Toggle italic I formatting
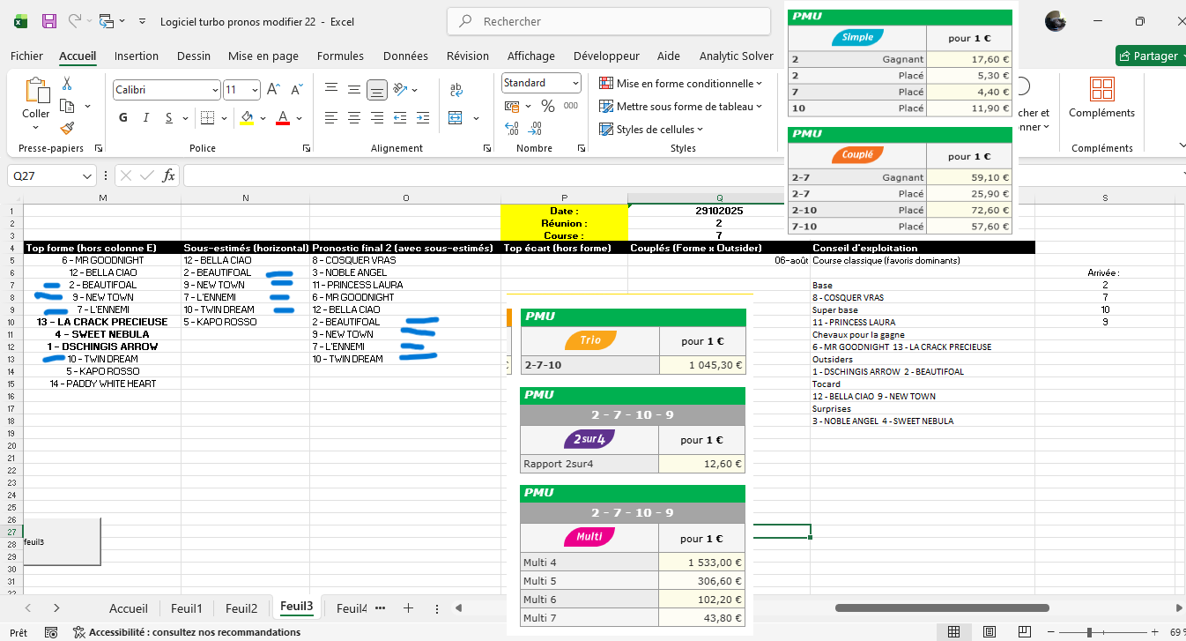 145,118
